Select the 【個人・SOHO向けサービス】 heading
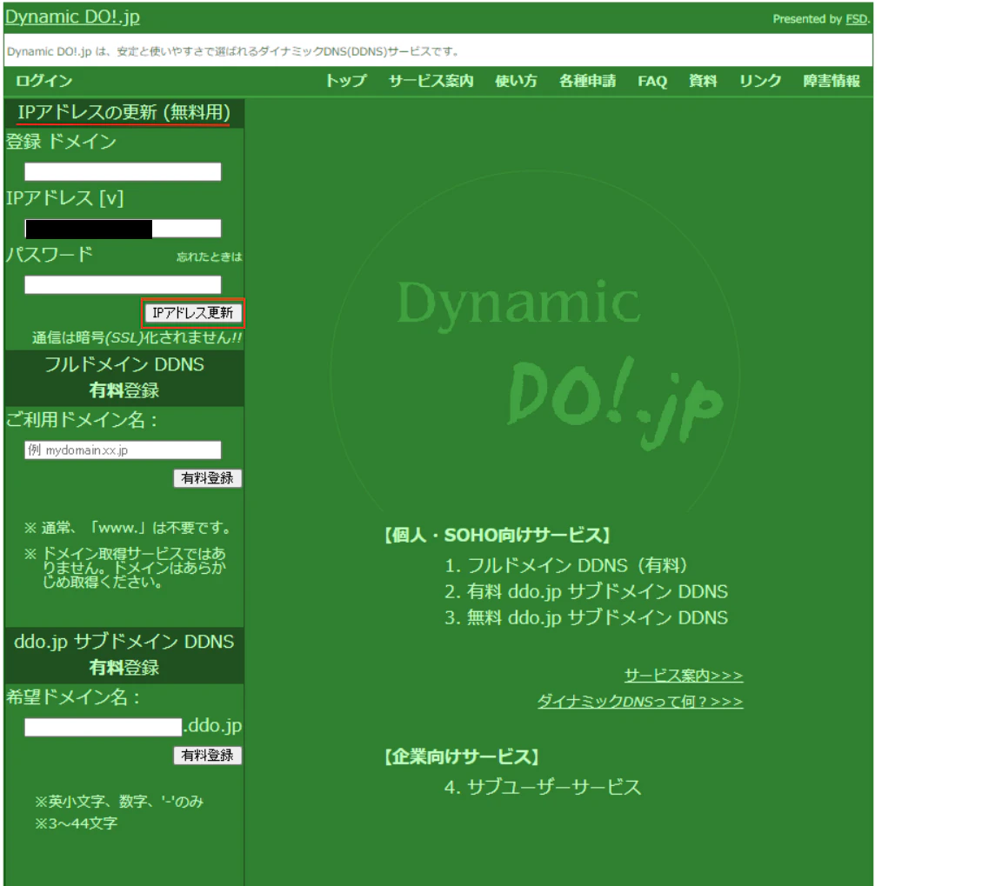Image resolution: width=1002 pixels, height=886 pixels. (497, 535)
